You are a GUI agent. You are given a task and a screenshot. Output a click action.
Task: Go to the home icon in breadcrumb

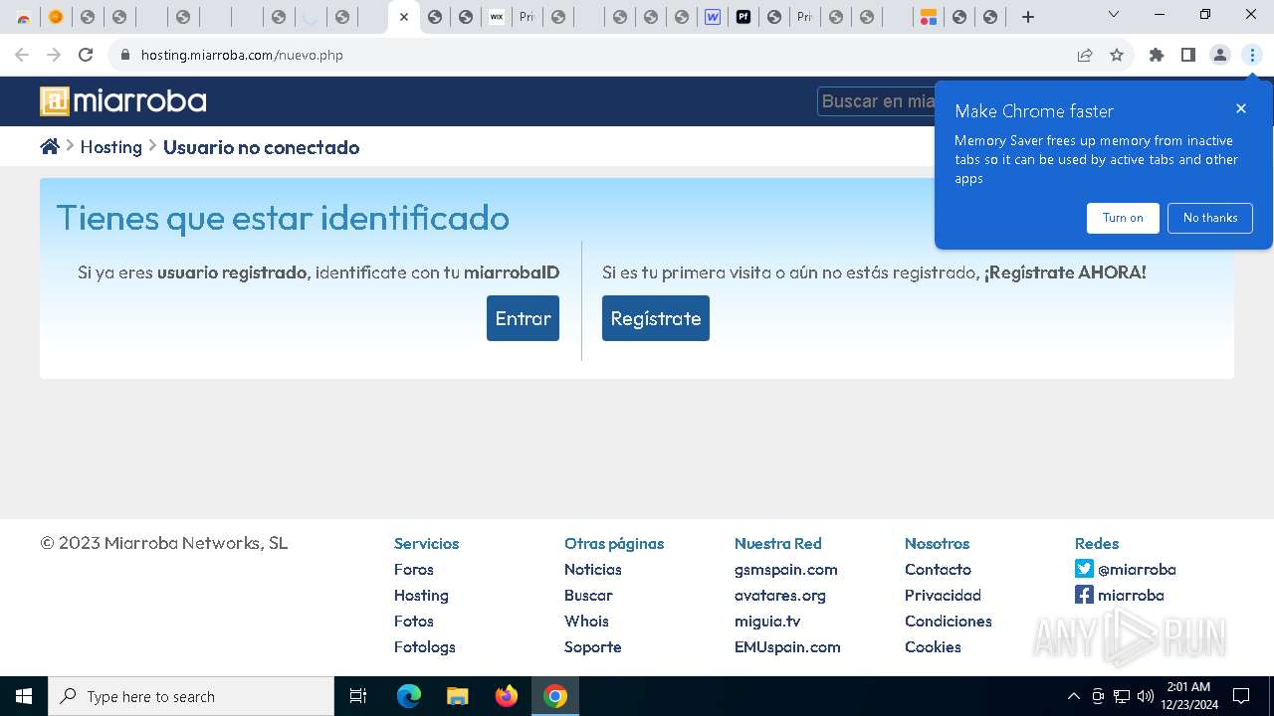tap(50, 147)
